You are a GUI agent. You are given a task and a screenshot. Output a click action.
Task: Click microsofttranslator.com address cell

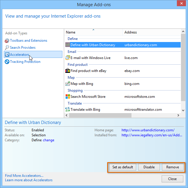pos(143,110)
